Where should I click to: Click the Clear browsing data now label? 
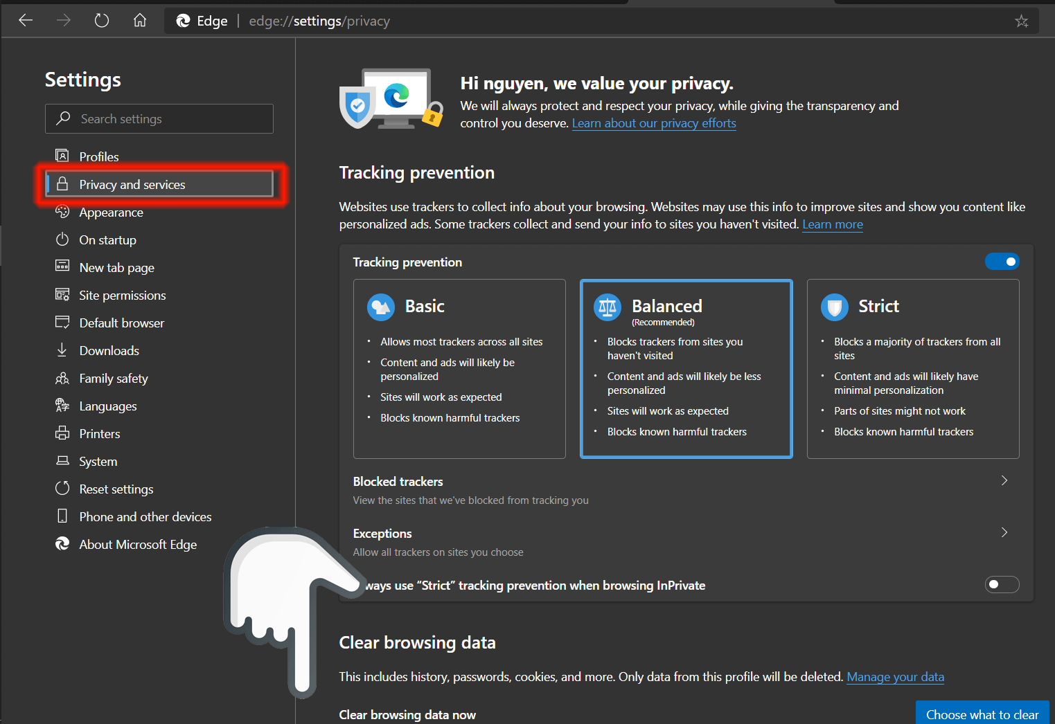[407, 714]
